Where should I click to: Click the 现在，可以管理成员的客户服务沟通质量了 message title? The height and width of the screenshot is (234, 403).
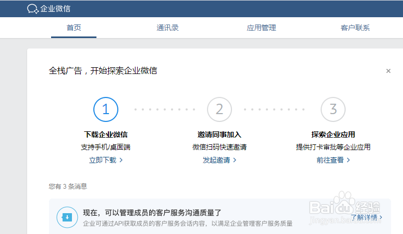click(152, 213)
